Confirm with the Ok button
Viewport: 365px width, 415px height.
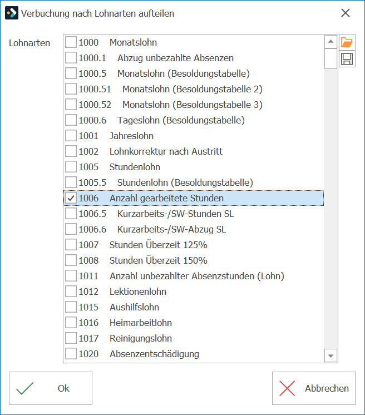click(x=51, y=388)
